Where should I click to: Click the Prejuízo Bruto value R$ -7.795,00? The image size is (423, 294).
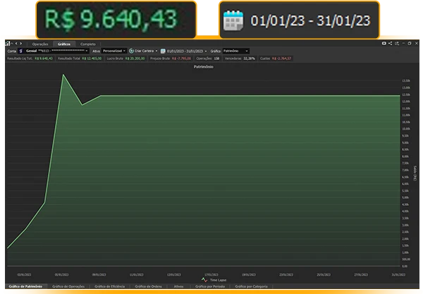click(x=181, y=59)
